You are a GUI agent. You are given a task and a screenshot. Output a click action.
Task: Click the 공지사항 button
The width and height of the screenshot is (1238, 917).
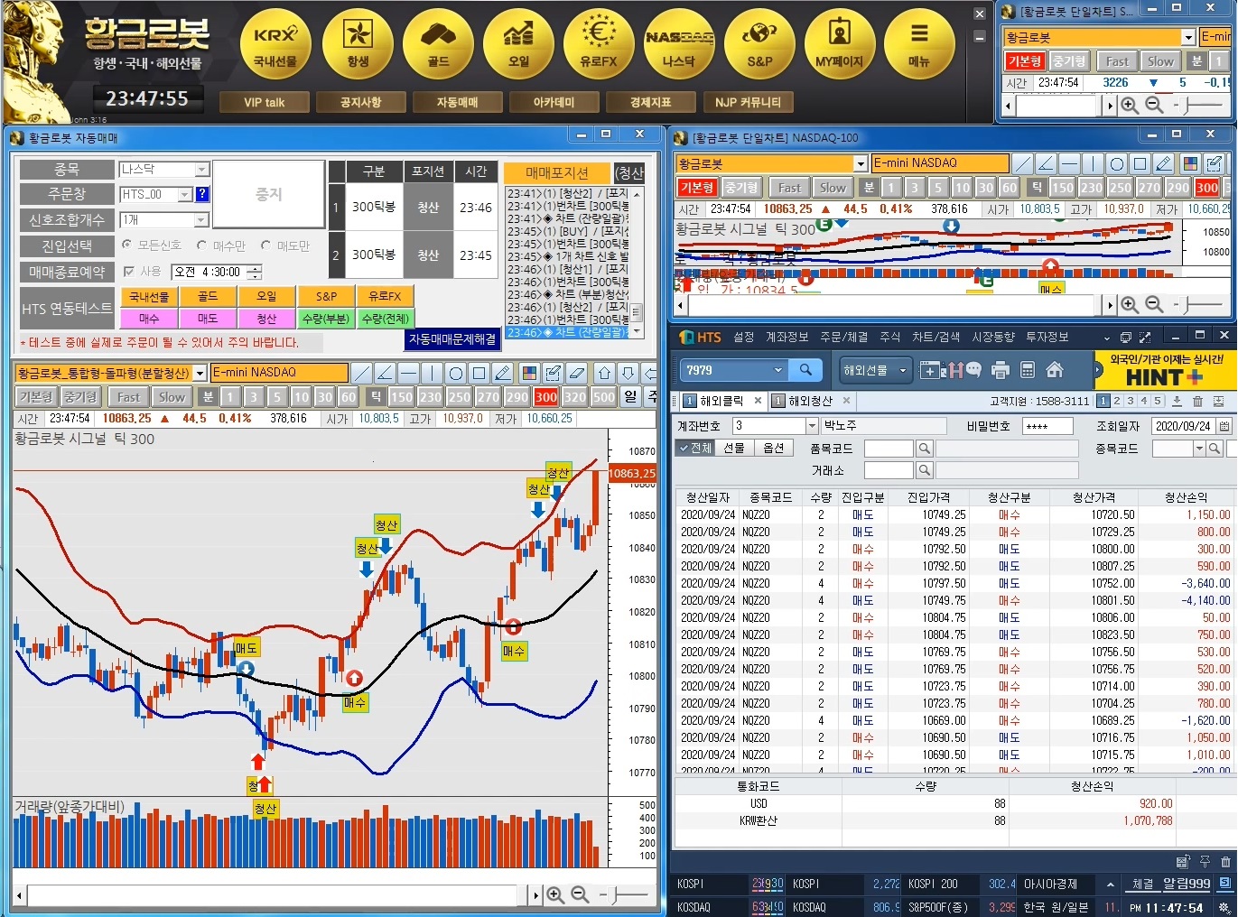point(360,102)
